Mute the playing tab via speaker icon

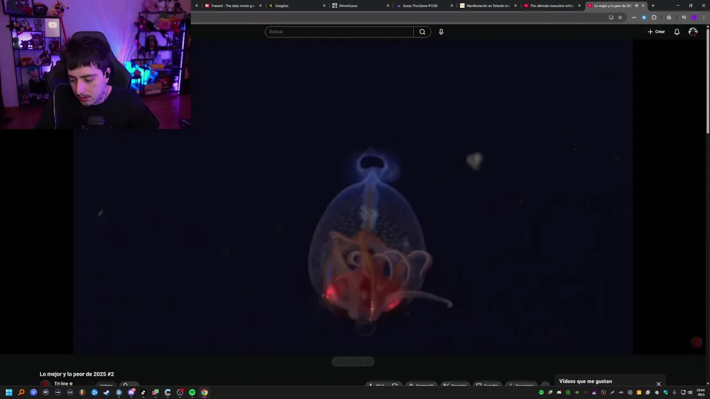click(636, 6)
